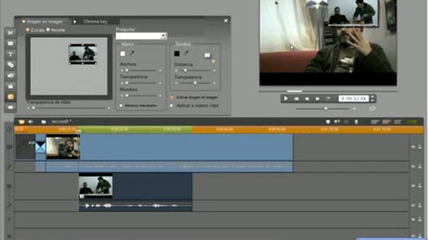Lock the main video track
This screenshot has width=428, height=240.
click(x=420, y=147)
